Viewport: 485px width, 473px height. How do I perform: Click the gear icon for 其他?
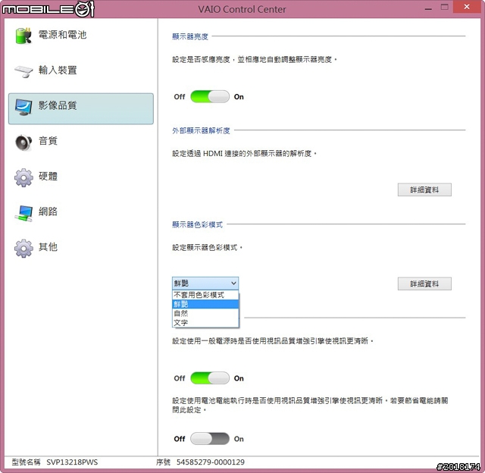(23, 248)
